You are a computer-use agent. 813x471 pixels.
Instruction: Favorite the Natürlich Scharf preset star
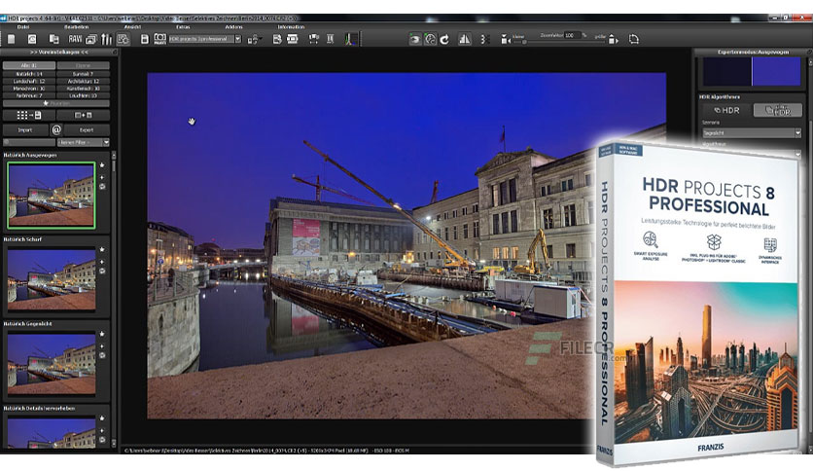pyautogui.click(x=102, y=249)
